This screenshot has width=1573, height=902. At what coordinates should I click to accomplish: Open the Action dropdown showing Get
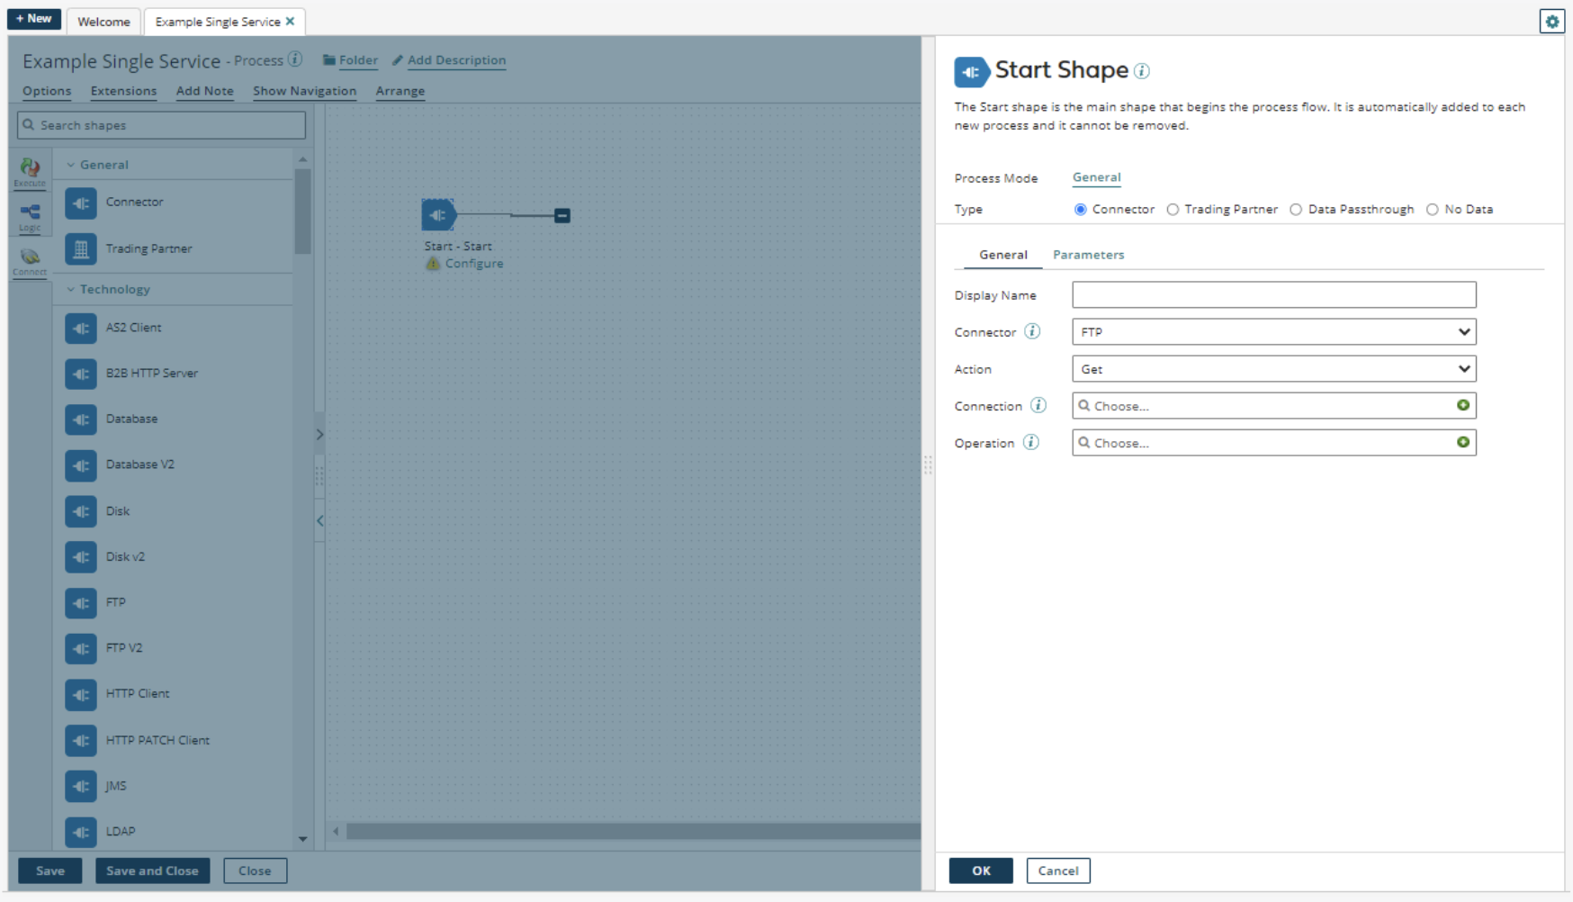[x=1273, y=369]
